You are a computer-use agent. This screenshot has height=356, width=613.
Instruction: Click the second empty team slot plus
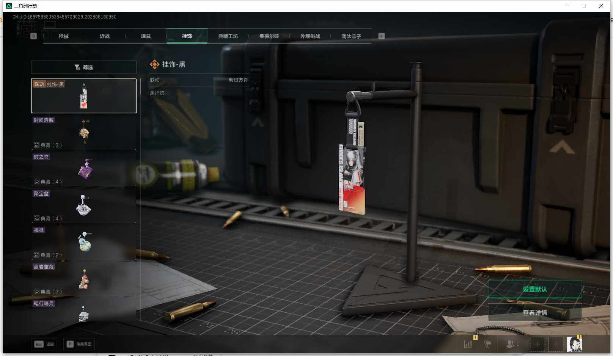click(x=556, y=344)
